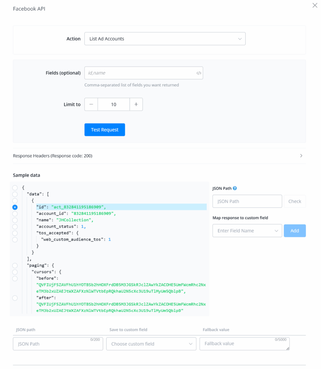Screen dimensions: 321x369
Task: Close the Facebook API dialog
Action: [x=315, y=5]
